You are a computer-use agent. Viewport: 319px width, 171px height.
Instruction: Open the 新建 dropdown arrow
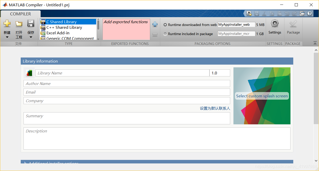point(7,37)
